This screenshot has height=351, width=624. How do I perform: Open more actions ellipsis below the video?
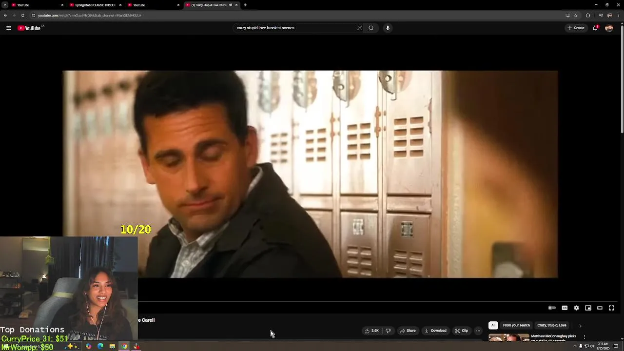tap(478, 331)
